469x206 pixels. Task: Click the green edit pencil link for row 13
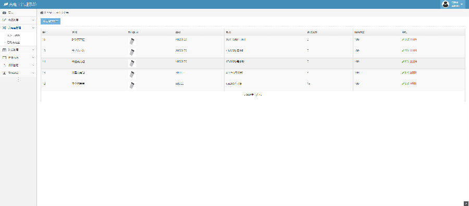[405, 72]
